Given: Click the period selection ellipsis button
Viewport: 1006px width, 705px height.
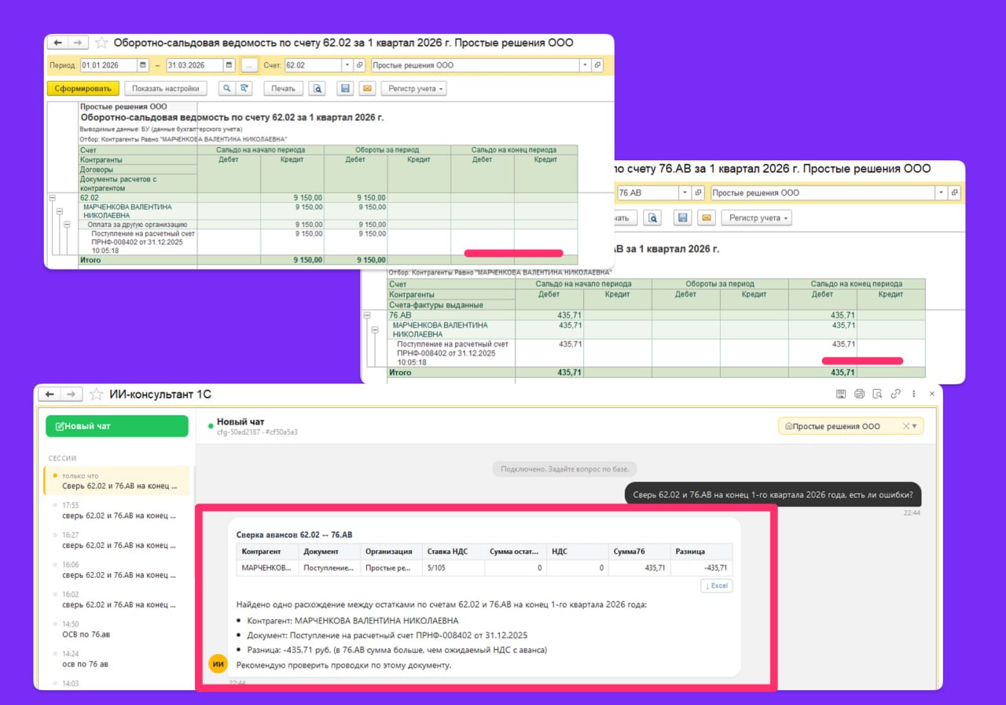Looking at the screenshot, I should [x=249, y=65].
